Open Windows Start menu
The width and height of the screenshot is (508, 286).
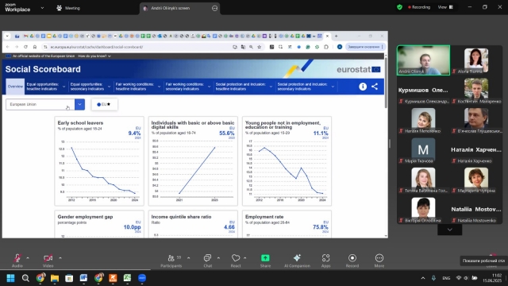10,278
